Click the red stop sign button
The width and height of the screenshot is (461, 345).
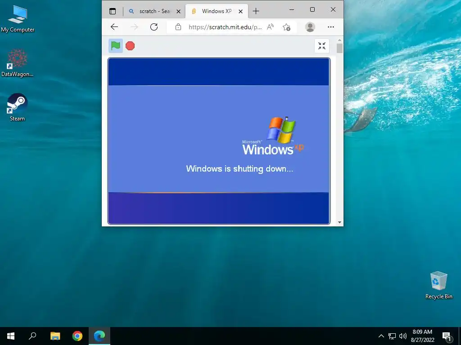tap(130, 46)
